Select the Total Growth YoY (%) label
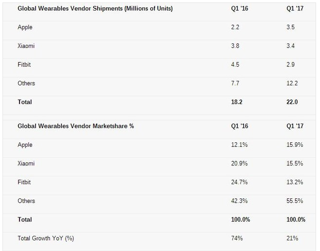320x251 pixels. (46, 238)
